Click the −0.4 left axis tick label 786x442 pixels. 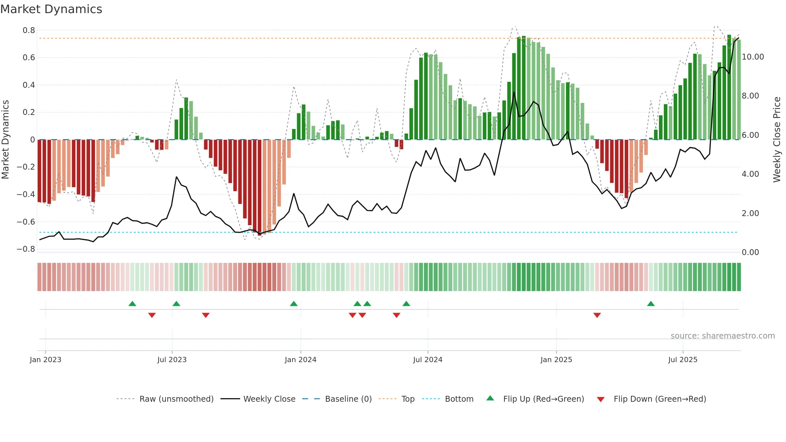(26, 194)
